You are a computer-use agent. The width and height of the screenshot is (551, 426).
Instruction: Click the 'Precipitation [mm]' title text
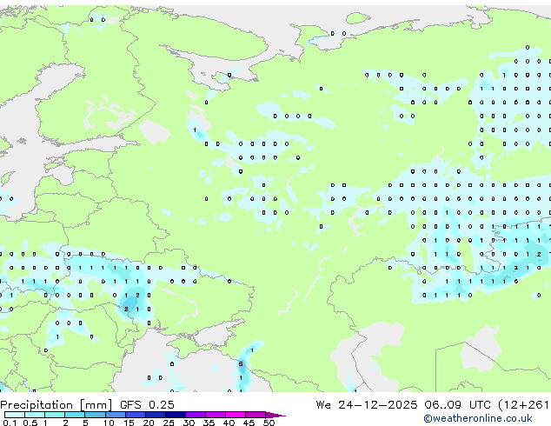pos(56,405)
